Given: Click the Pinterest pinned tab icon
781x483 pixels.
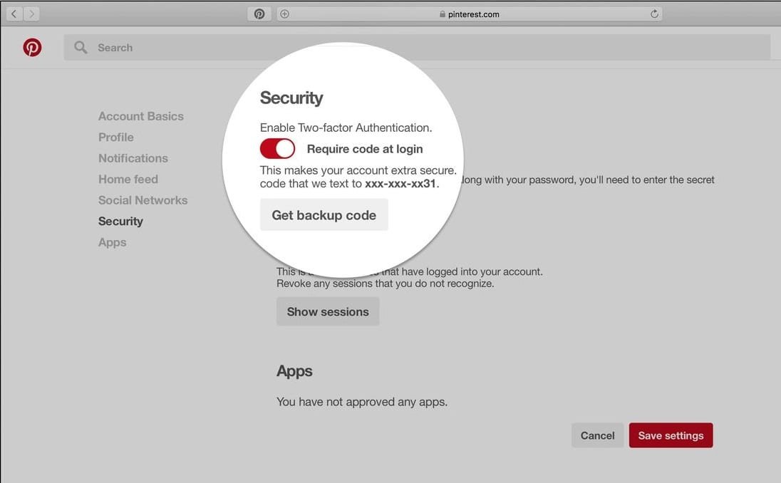Looking at the screenshot, I should coord(259,14).
